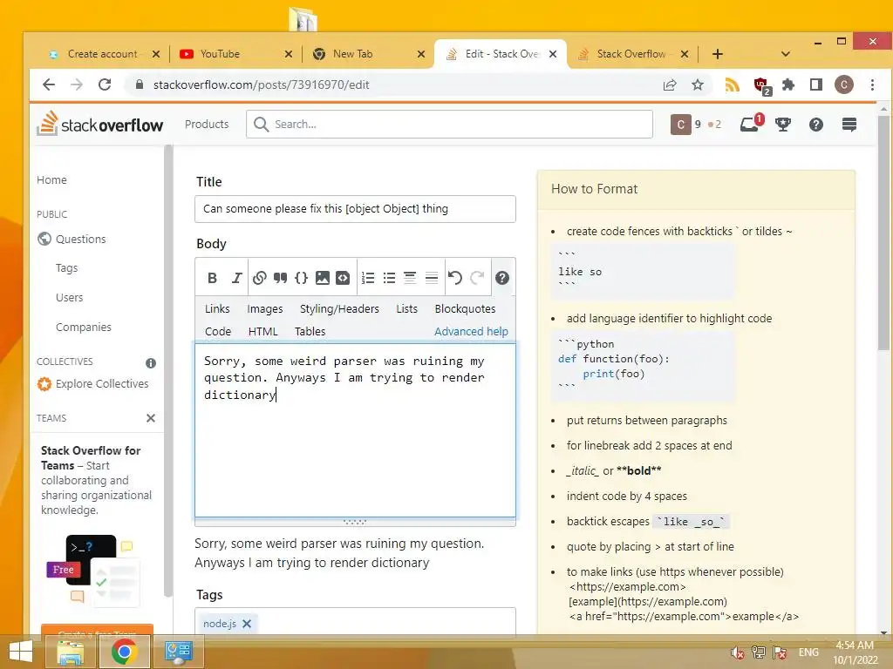This screenshot has height=669, width=893.
Task: Open Tags in sidebar
Action: (66, 268)
